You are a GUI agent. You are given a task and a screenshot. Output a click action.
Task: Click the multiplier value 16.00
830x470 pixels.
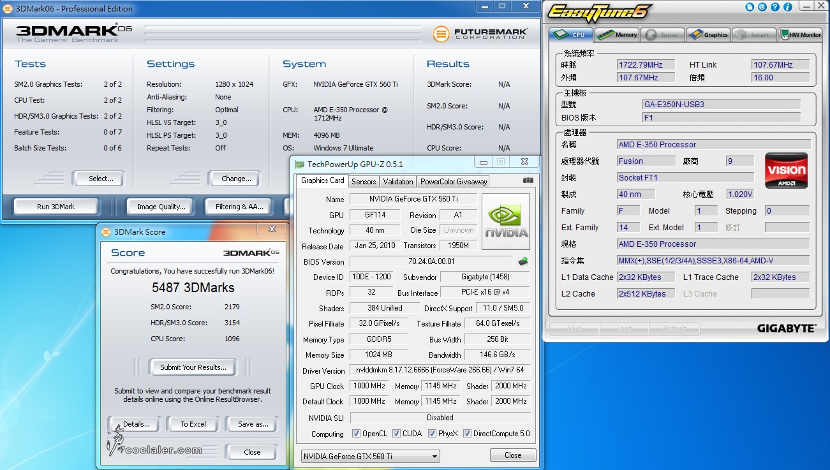click(781, 78)
